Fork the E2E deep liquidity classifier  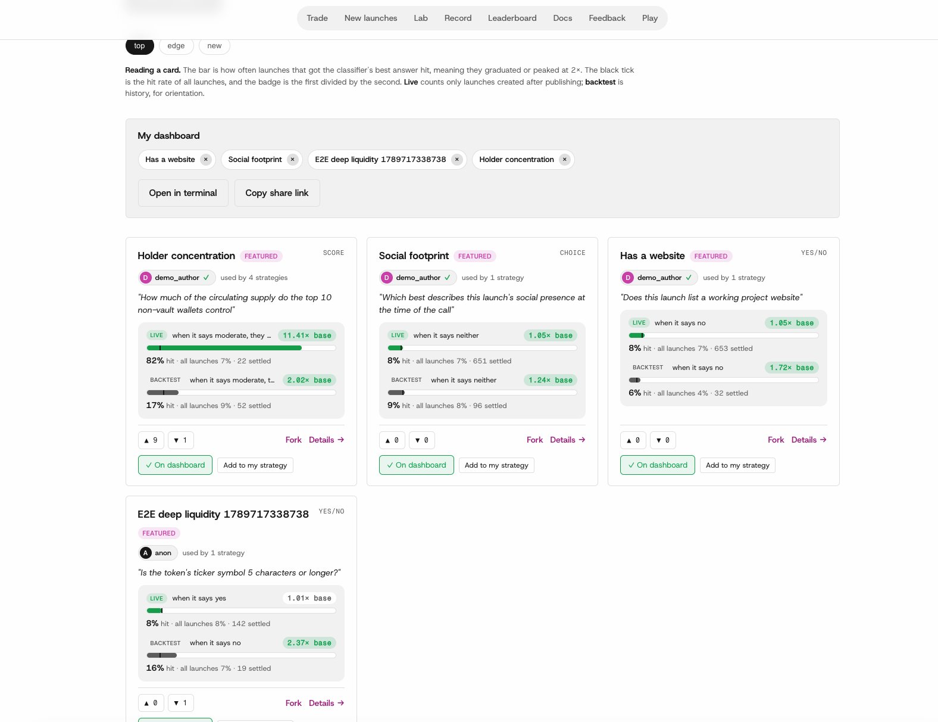(x=293, y=703)
